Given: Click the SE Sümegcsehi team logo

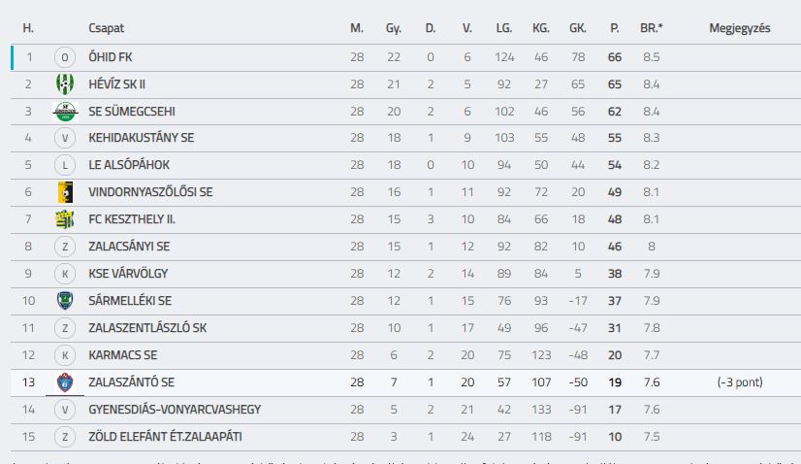Looking at the screenshot, I should pyautogui.click(x=65, y=111).
